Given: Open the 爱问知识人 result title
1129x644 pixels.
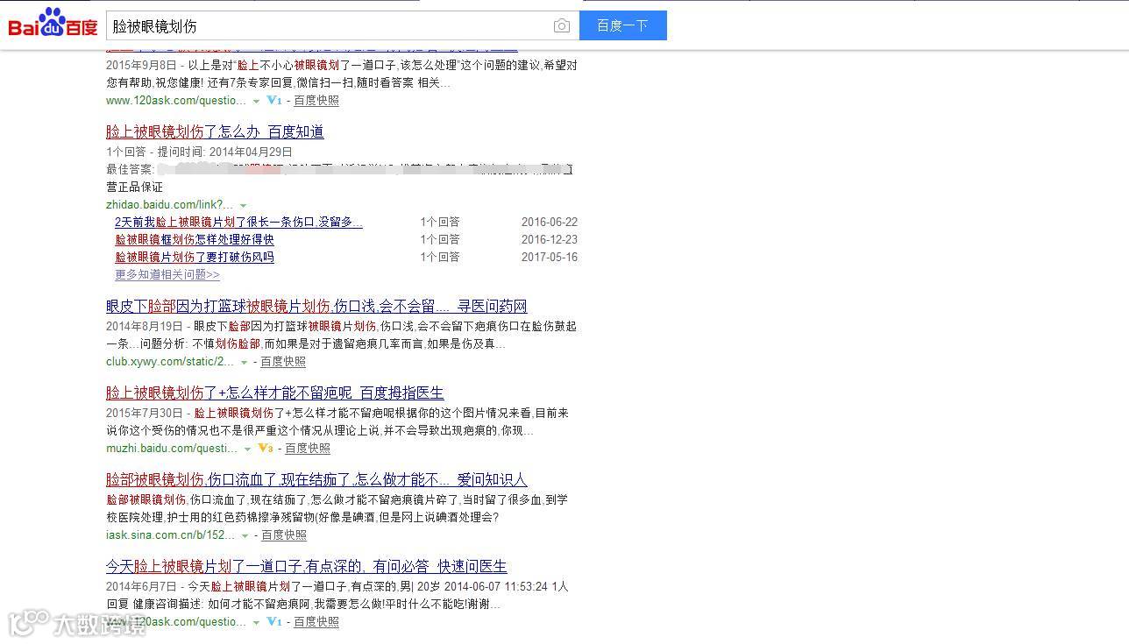Looking at the screenshot, I should pos(316,479).
